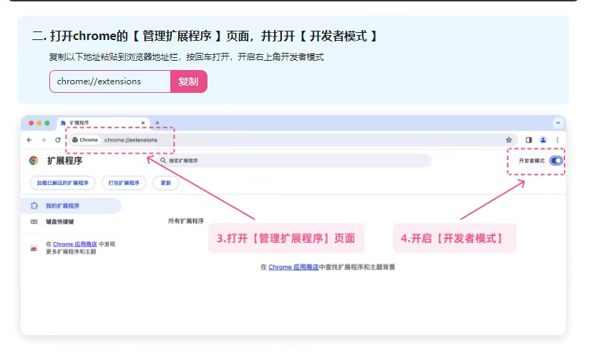
Task: Click the web store rainbow icon in sidebar
Action: [34, 248]
